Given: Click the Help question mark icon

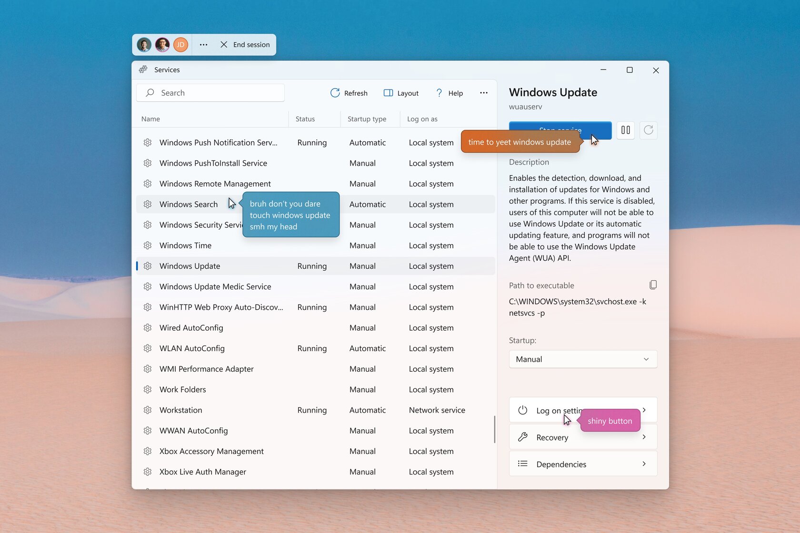Looking at the screenshot, I should click(x=439, y=93).
